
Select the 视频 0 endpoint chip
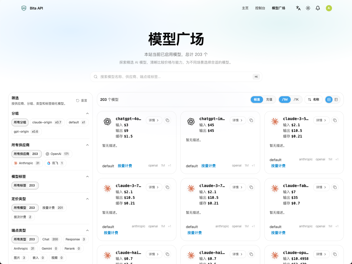pyautogui.click(x=58, y=258)
